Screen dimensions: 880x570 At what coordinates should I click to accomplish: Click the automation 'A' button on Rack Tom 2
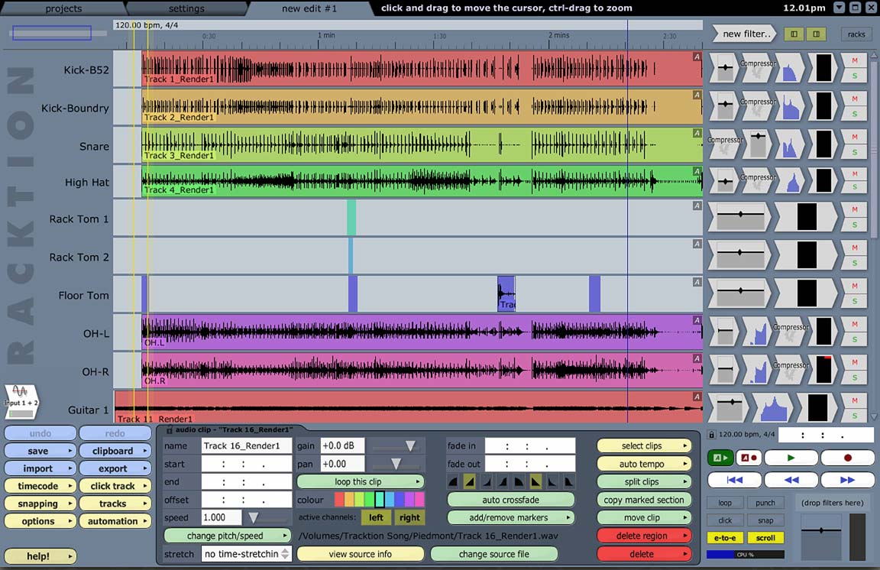pyautogui.click(x=697, y=244)
